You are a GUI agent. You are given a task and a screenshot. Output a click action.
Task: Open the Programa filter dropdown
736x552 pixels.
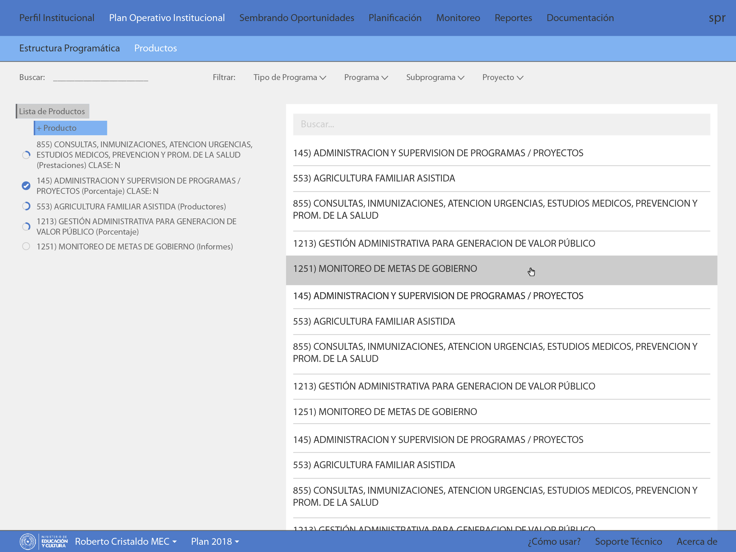[x=366, y=77]
